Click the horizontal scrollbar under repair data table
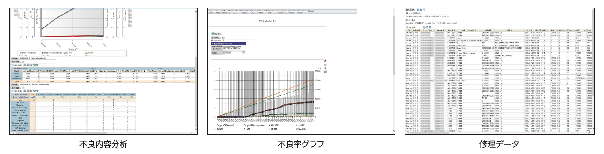Screen dimensions: 604x154 pyautogui.click(x=498, y=132)
